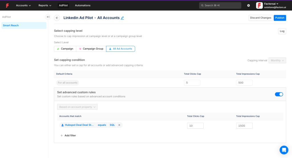
Task: Click the Factorsai account avatar
Action: coord(259,5)
